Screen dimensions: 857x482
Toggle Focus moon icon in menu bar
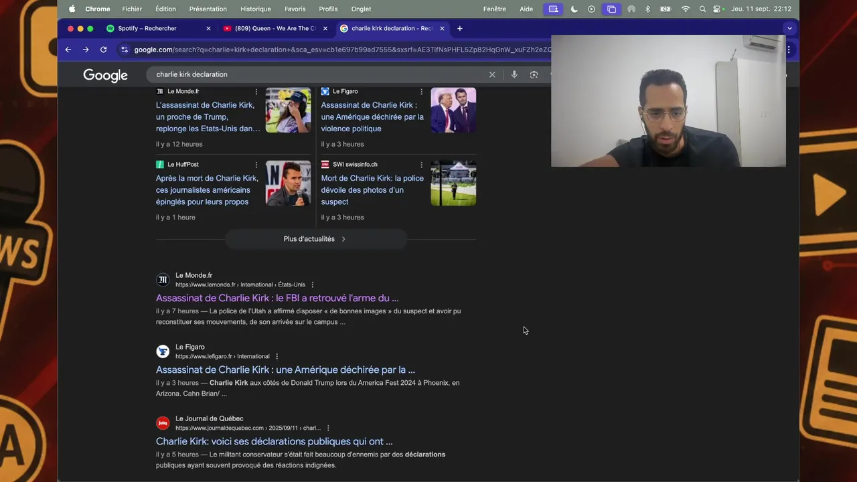(574, 9)
